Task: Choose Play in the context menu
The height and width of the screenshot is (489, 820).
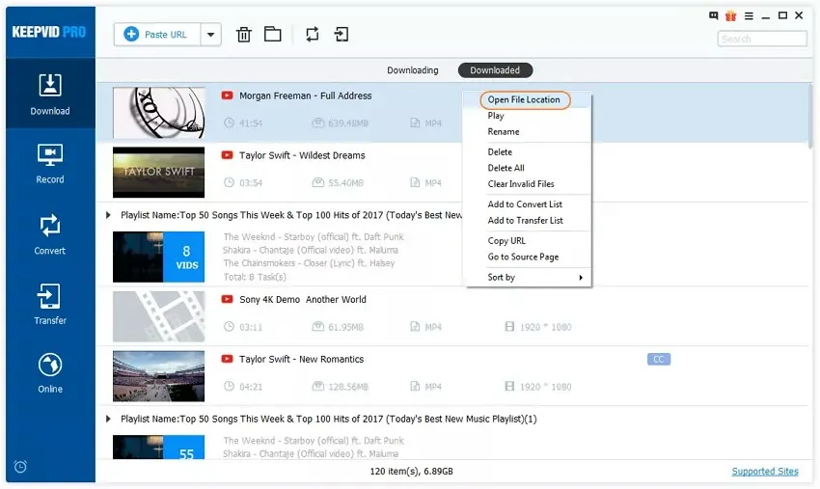Action: 529,116
